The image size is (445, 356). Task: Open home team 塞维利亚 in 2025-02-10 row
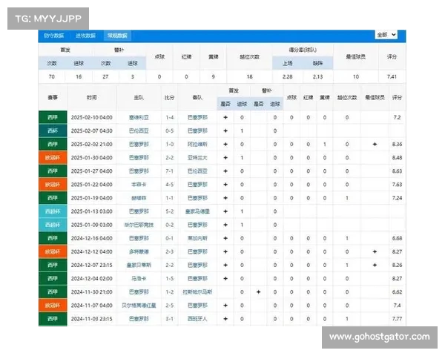click(x=139, y=117)
